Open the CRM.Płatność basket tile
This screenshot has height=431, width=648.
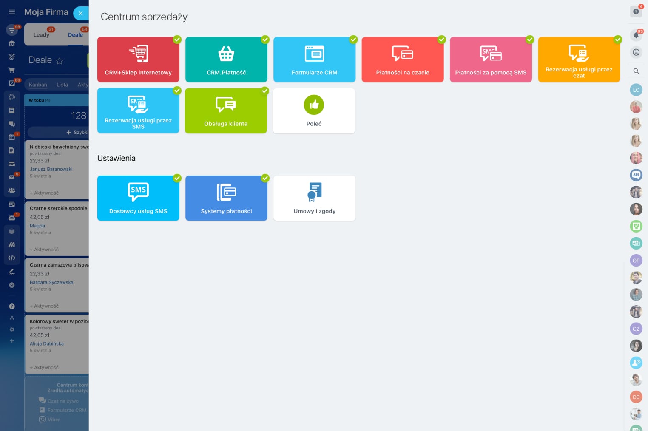point(226,60)
